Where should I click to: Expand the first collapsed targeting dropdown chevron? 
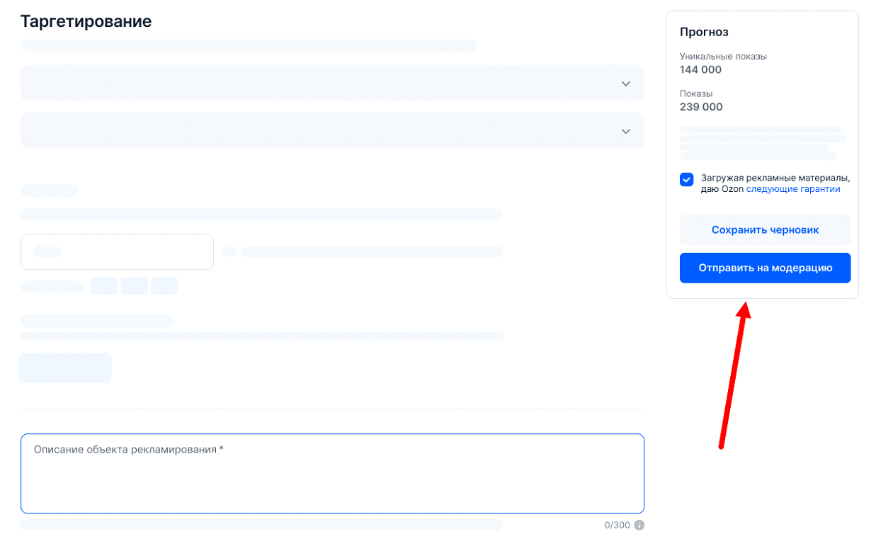pyautogui.click(x=625, y=84)
